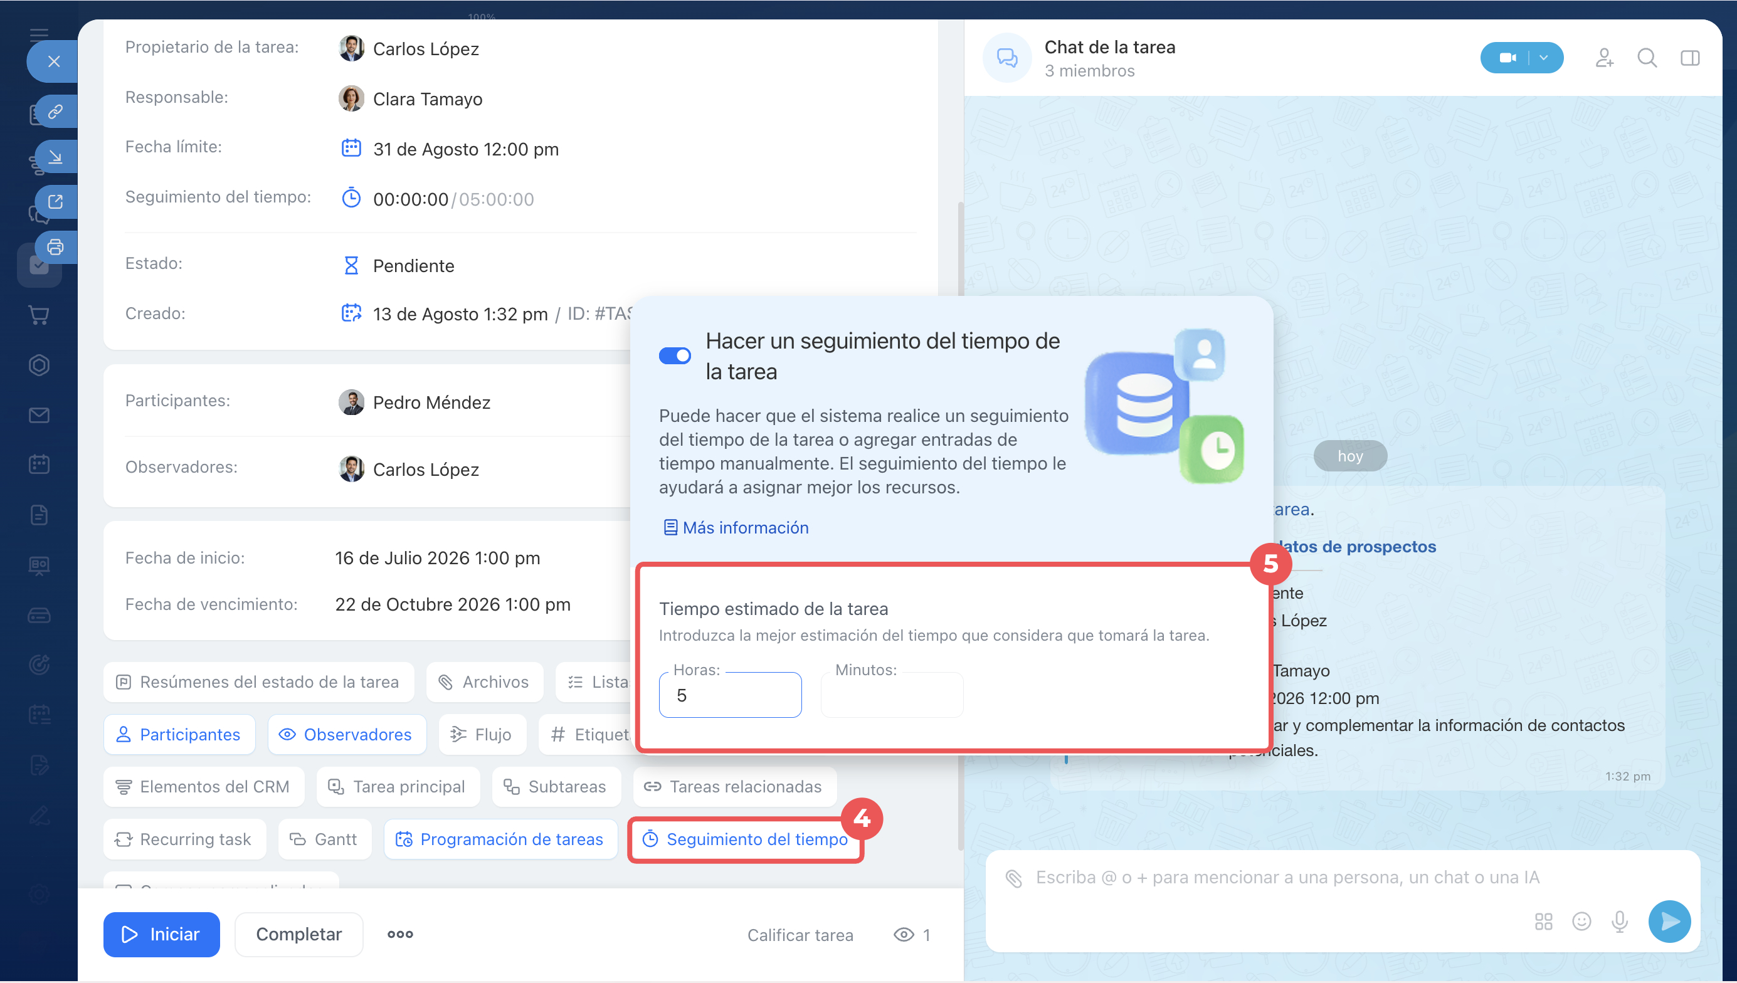This screenshot has height=983, width=1737.
Task: Open the calendar sidebar icon
Action: [39, 465]
